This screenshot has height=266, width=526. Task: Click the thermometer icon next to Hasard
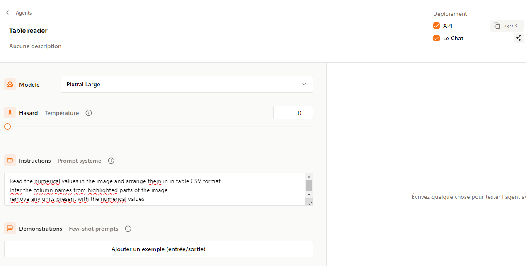click(10, 113)
